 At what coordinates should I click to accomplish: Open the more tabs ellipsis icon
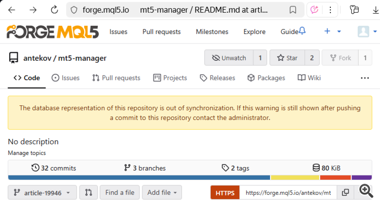(365, 78)
